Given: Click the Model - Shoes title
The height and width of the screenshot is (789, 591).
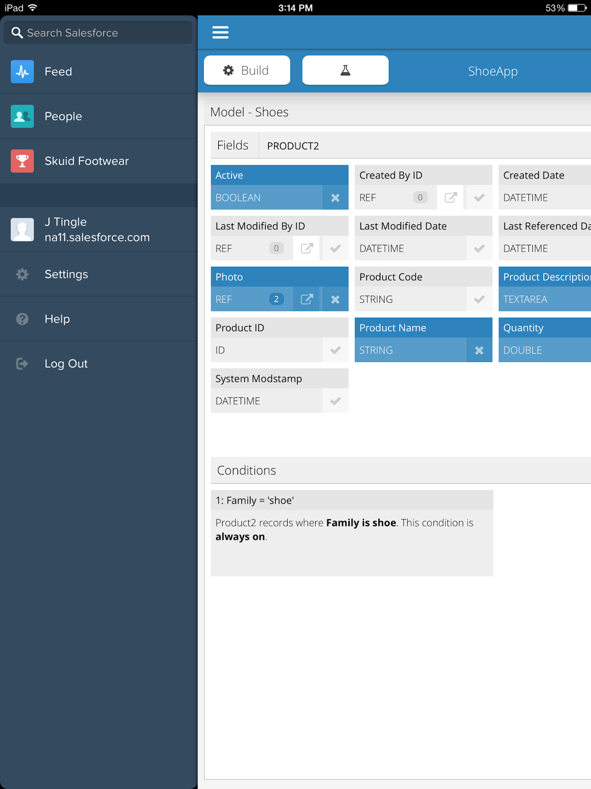Looking at the screenshot, I should click(249, 112).
